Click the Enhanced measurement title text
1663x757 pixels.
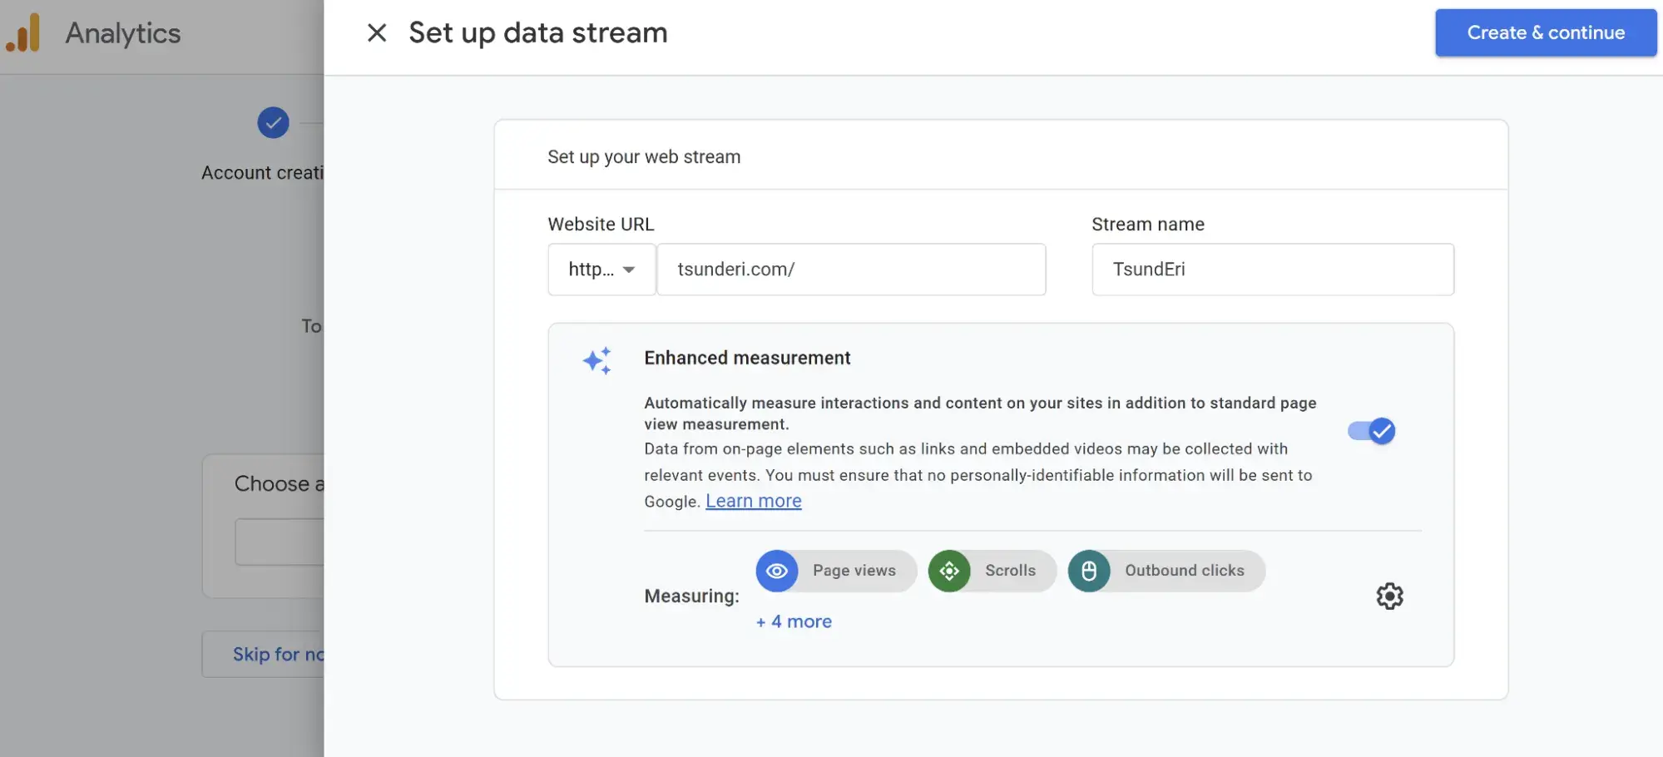pyautogui.click(x=747, y=358)
